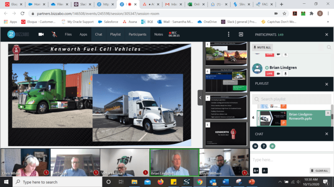The height and width of the screenshot is (187, 334).
Task: Click muted mic badge on Dayle Withers
Action: tap(245, 172)
